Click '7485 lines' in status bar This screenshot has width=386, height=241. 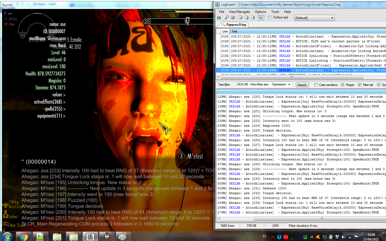point(227,226)
